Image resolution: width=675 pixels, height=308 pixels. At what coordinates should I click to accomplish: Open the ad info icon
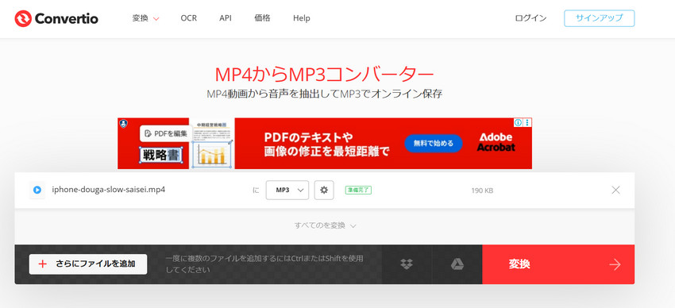pos(518,122)
